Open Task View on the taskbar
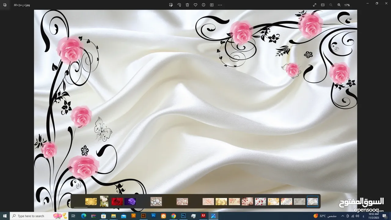391x220 pixels. (73, 216)
